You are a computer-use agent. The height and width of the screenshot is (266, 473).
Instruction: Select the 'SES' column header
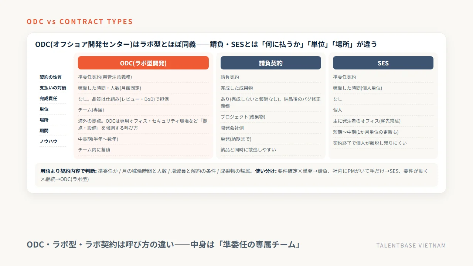383,63
